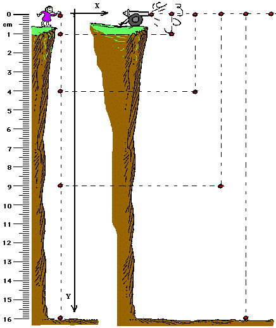The height and width of the screenshot is (328, 276).
Task: Click the X axis arrowhead pointing right
Action: (105, 13)
